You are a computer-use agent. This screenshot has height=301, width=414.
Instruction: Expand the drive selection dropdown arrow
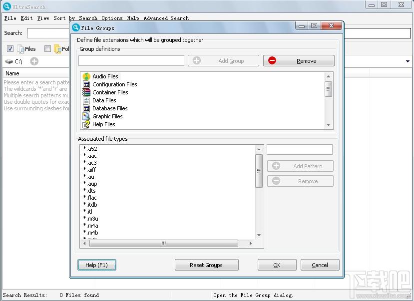coord(408,61)
